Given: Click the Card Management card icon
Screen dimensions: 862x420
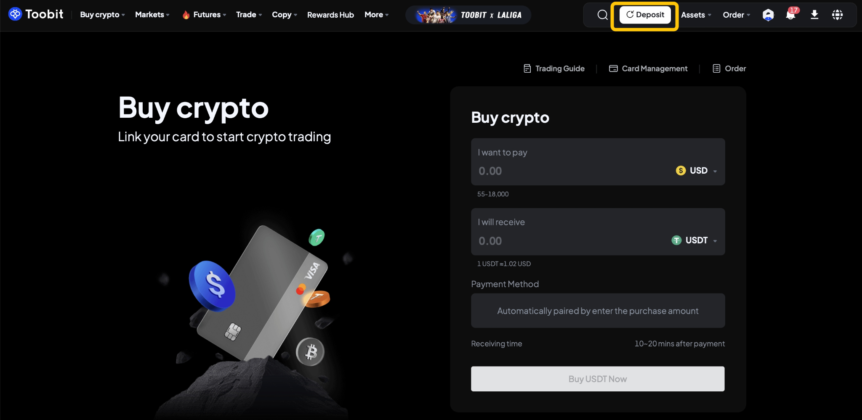Looking at the screenshot, I should (613, 69).
